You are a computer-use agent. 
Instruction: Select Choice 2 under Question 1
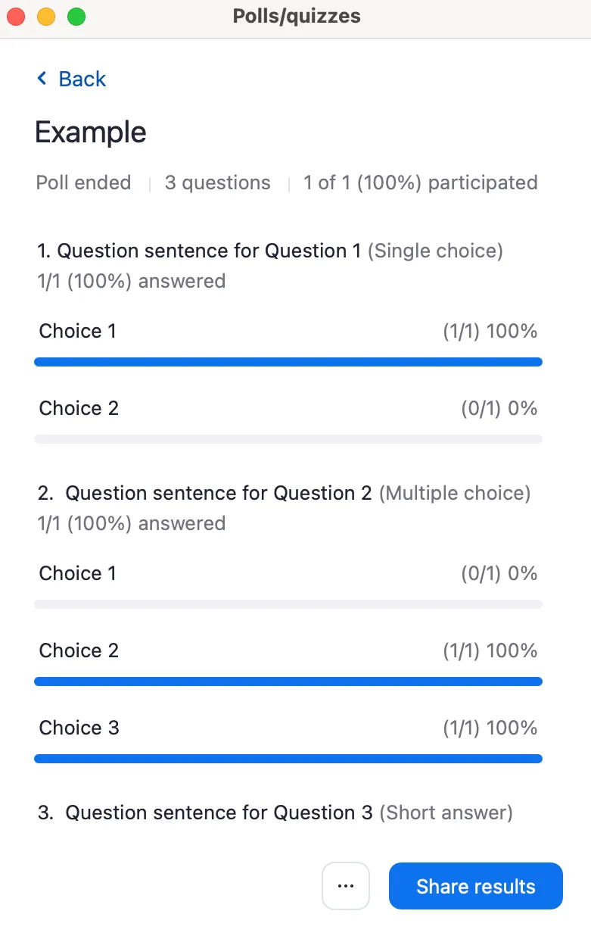(x=78, y=408)
